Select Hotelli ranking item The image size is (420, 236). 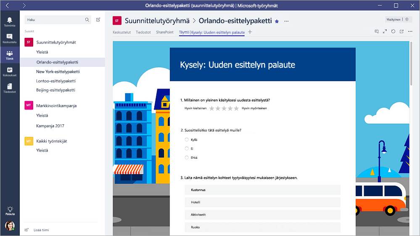tap(262, 202)
